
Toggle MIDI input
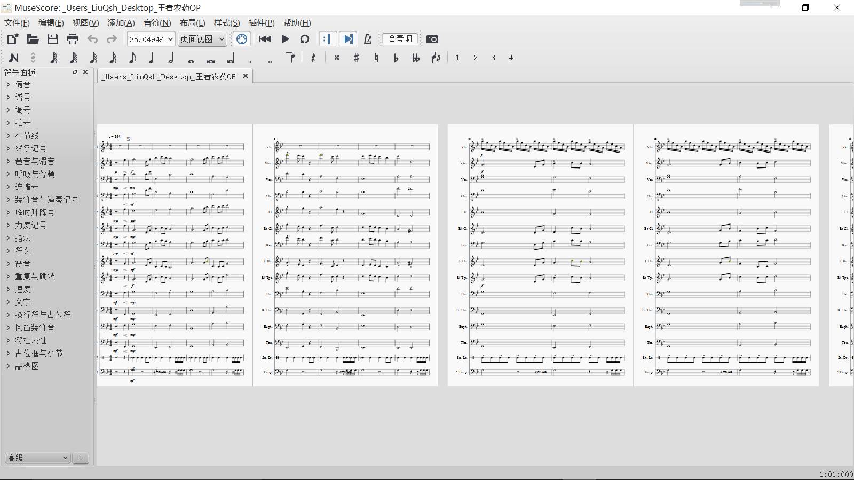pos(242,39)
